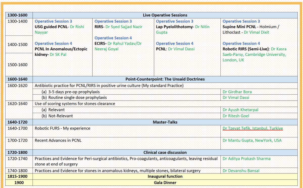This screenshot has width=303, height=188.
Task: Click 'Dr Vimal Dixit' speaker name
Action: (257, 32)
